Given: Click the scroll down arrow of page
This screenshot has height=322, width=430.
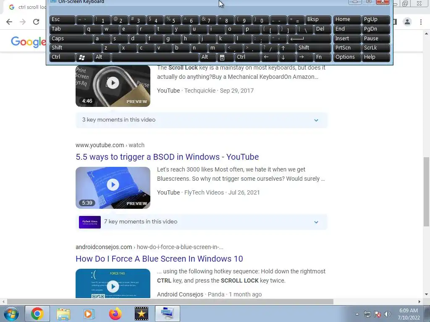Looking at the screenshot, I should (x=426, y=294).
